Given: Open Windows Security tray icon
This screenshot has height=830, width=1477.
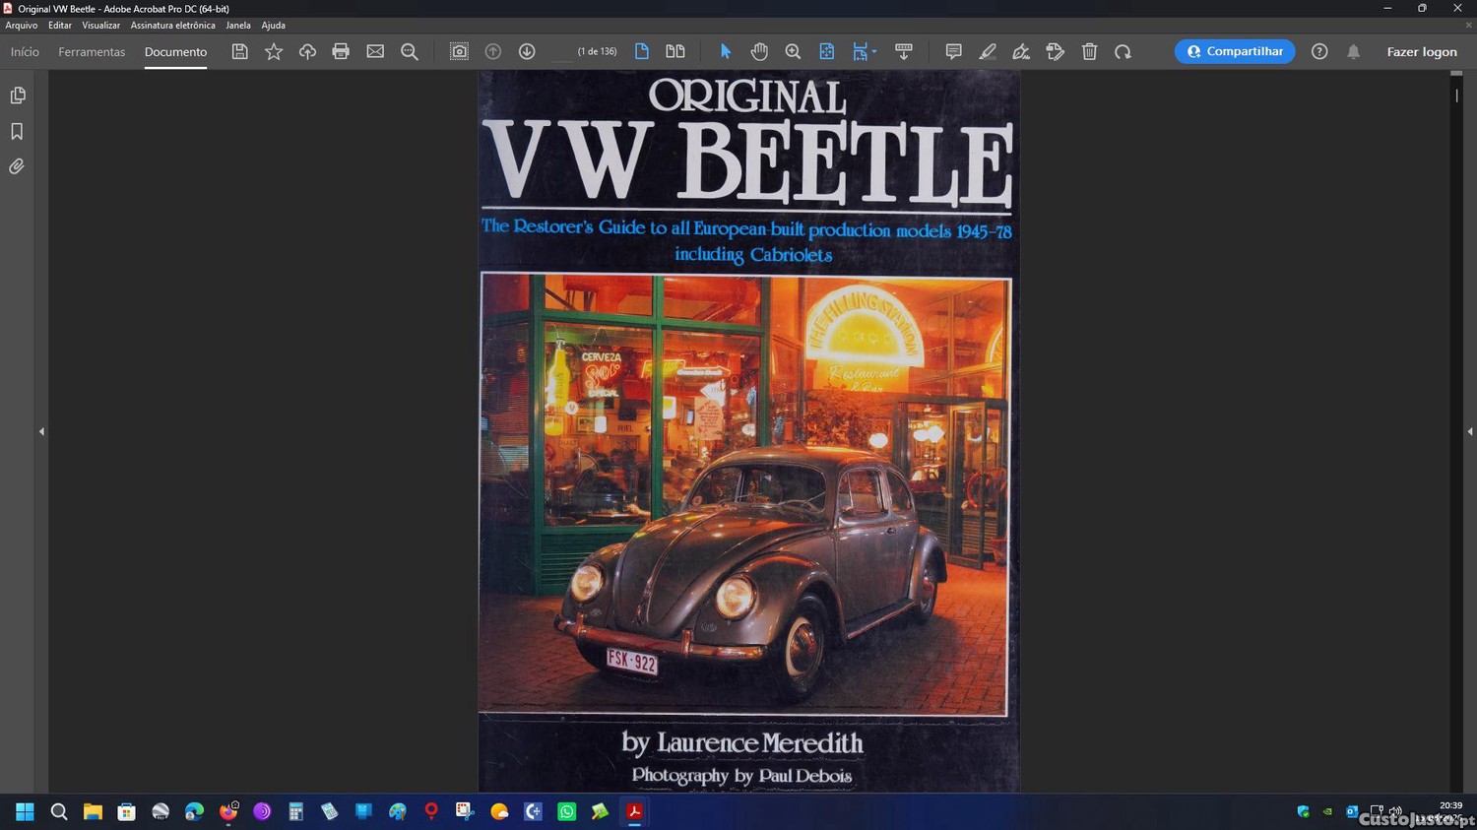Looking at the screenshot, I should (1304, 811).
